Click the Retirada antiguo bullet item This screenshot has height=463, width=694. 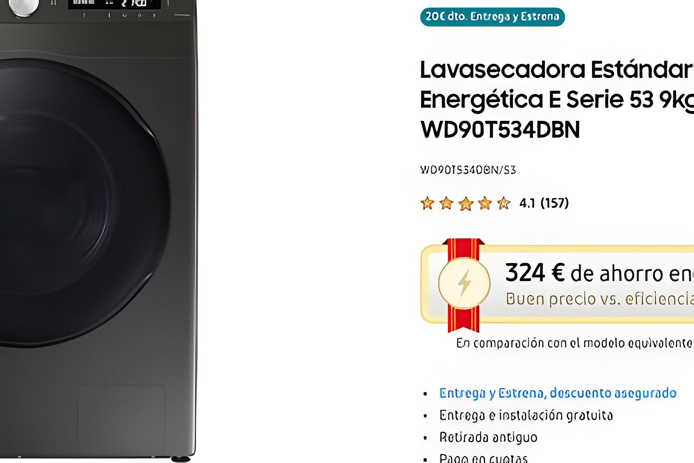coord(488,437)
